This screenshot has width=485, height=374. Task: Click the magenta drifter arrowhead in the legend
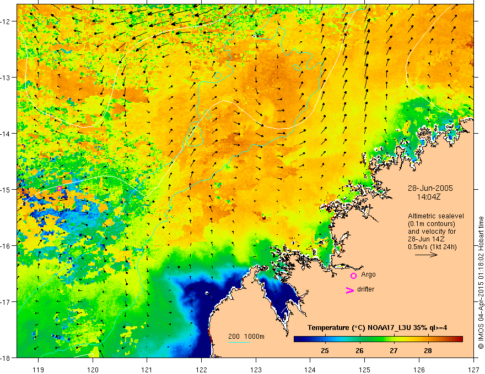pos(349,290)
